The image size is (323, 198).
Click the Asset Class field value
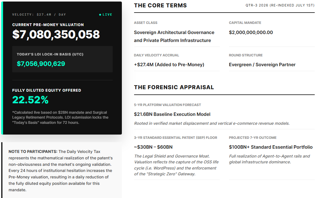[174, 36]
